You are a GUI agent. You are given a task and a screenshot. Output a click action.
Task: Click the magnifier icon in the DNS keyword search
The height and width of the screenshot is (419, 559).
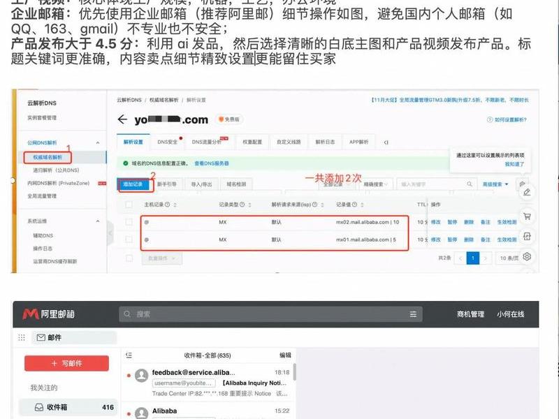pyautogui.click(x=470, y=184)
